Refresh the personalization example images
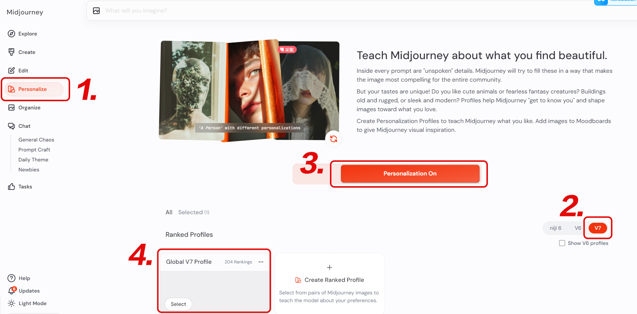637x314 pixels. [334, 139]
